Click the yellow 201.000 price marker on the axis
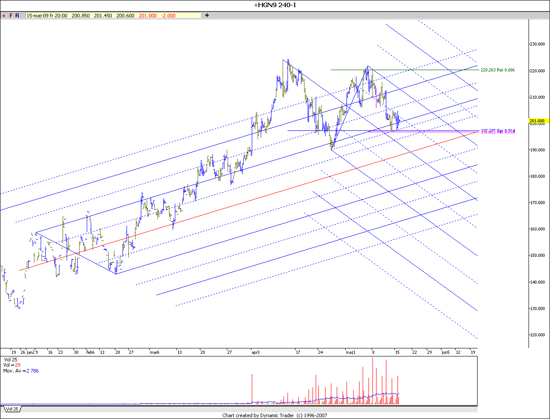The height and width of the screenshot is (419, 550). coord(538,121)
